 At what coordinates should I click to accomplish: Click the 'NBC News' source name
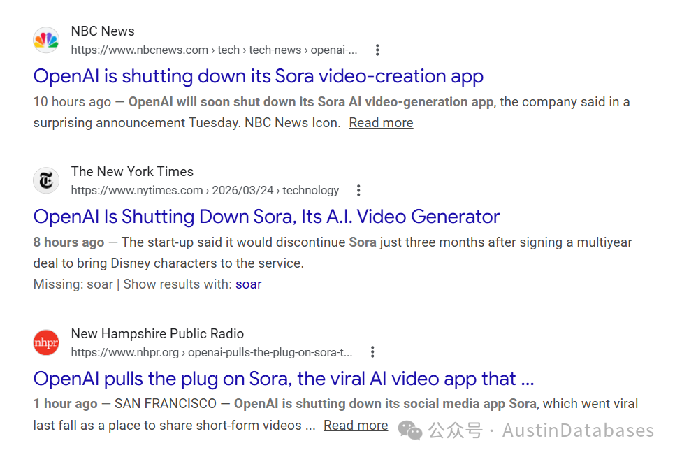pyautogui.click(x=103, y=31)
